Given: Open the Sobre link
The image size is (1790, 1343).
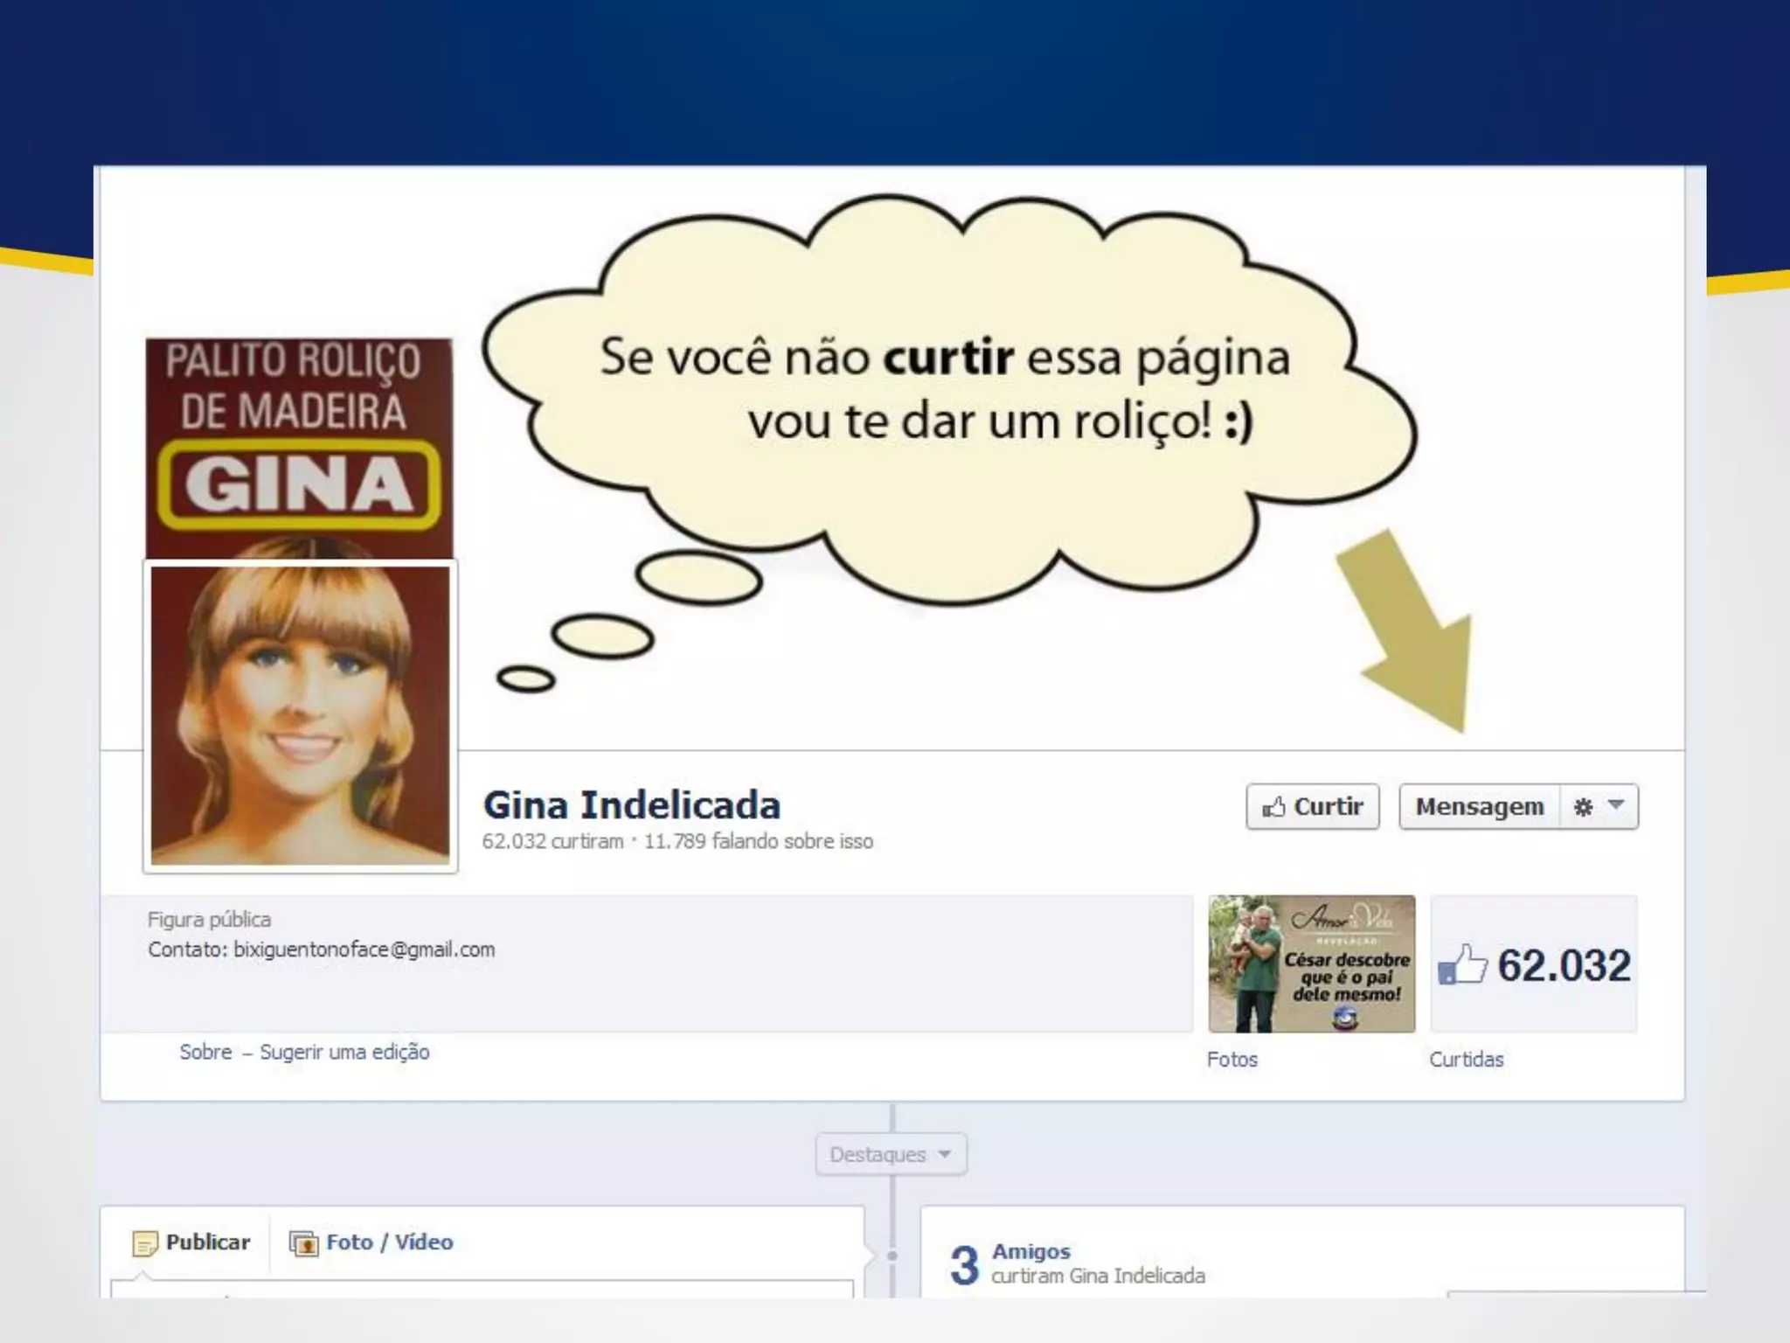Looking at the screenshot, I should pos(205,1052).
